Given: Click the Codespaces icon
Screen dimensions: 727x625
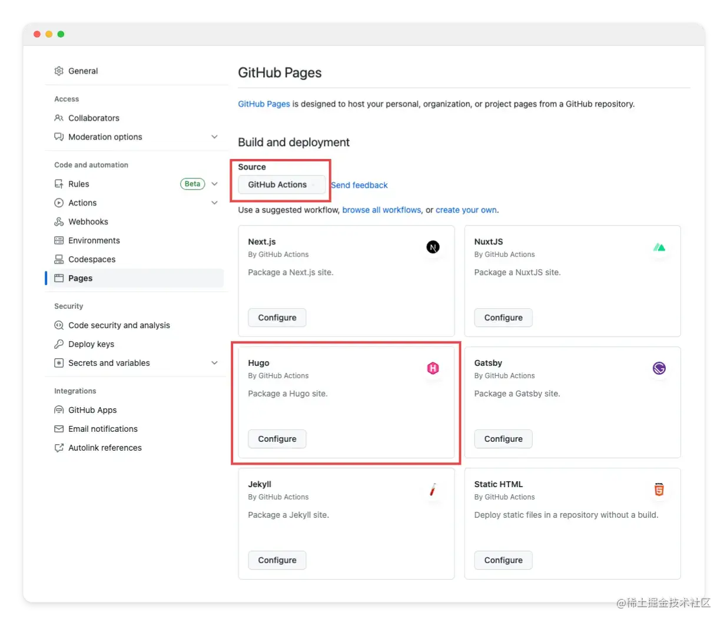Looking at the screenshot, I should click(59, 260).
